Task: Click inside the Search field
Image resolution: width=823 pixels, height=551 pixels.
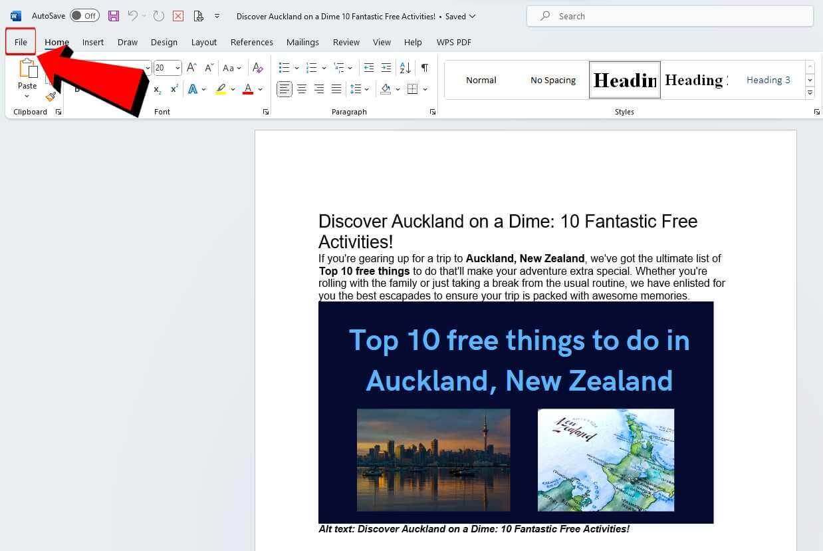Action: pyautogui.click(x=669, y=15)
